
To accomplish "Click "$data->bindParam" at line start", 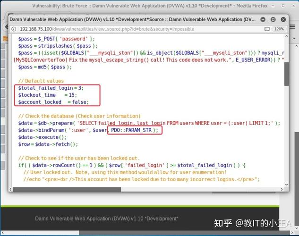I will (x=42, y=130).
